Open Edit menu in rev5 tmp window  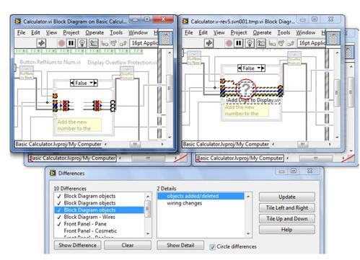(203, 32)
